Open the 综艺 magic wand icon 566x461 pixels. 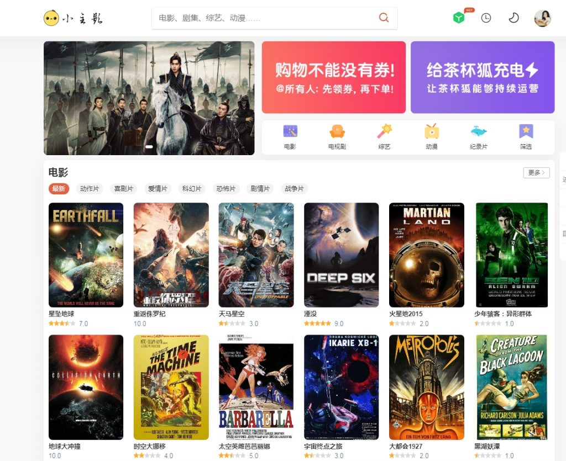tap(385, 131)
